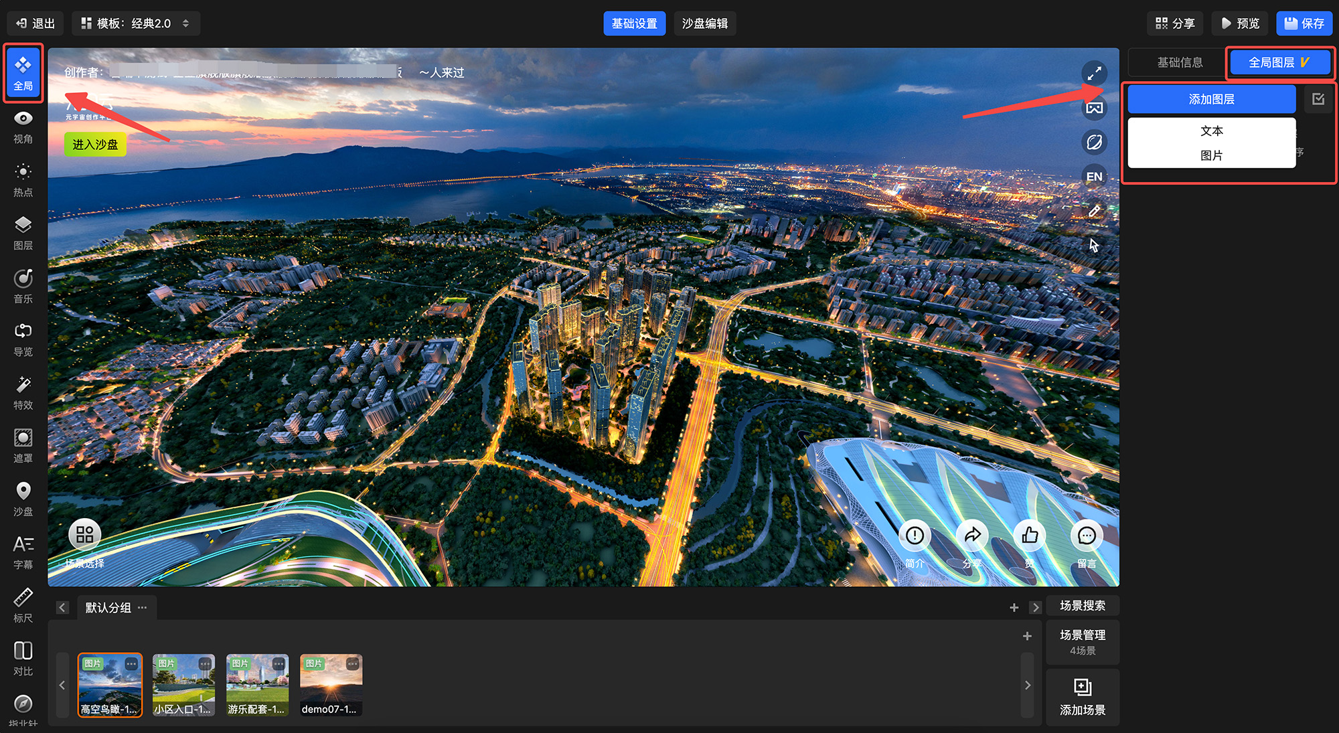The image size is (1339, 733).
Task: Open the 默认分组 group options ellipsis
Action: (x=143, y=607)
